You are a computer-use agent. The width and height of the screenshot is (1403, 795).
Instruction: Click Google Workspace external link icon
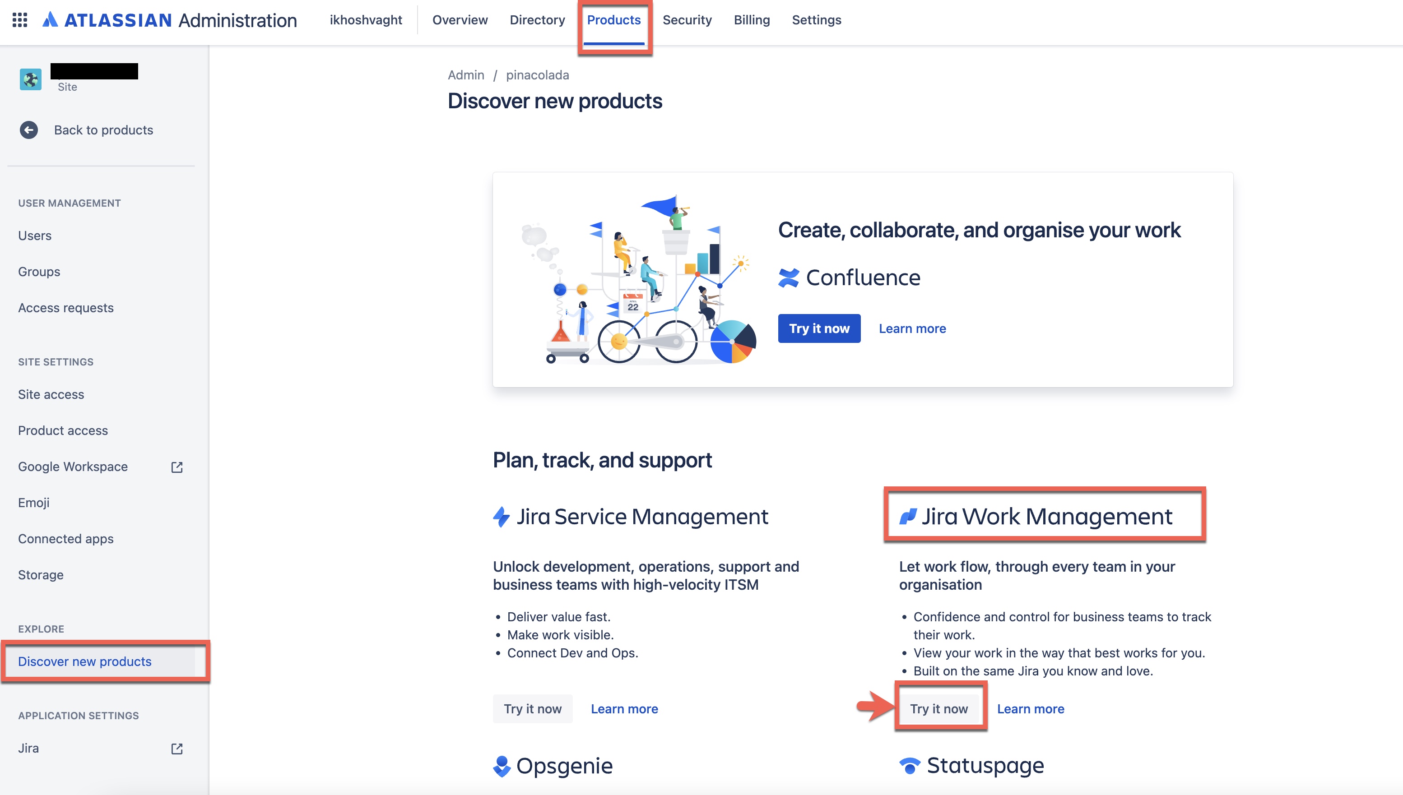177,467
